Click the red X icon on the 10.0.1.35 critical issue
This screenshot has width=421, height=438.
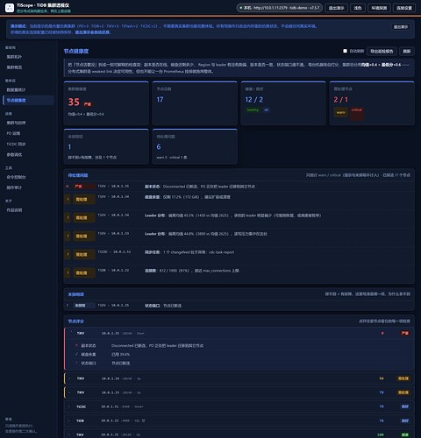coord(68,187)
